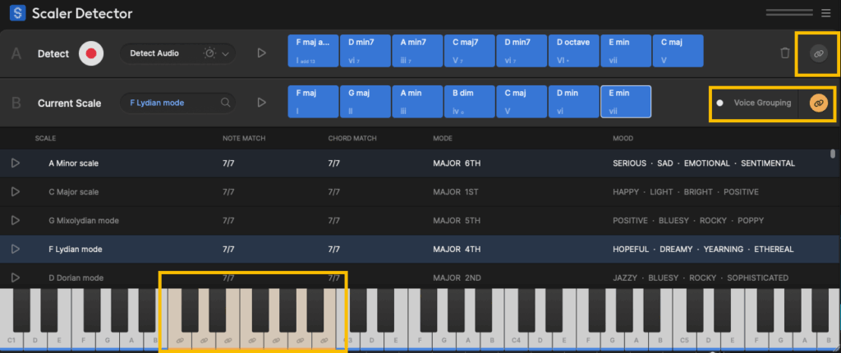
Task: Play the Current Scale chords in row B
Action: tap(262, 103)
